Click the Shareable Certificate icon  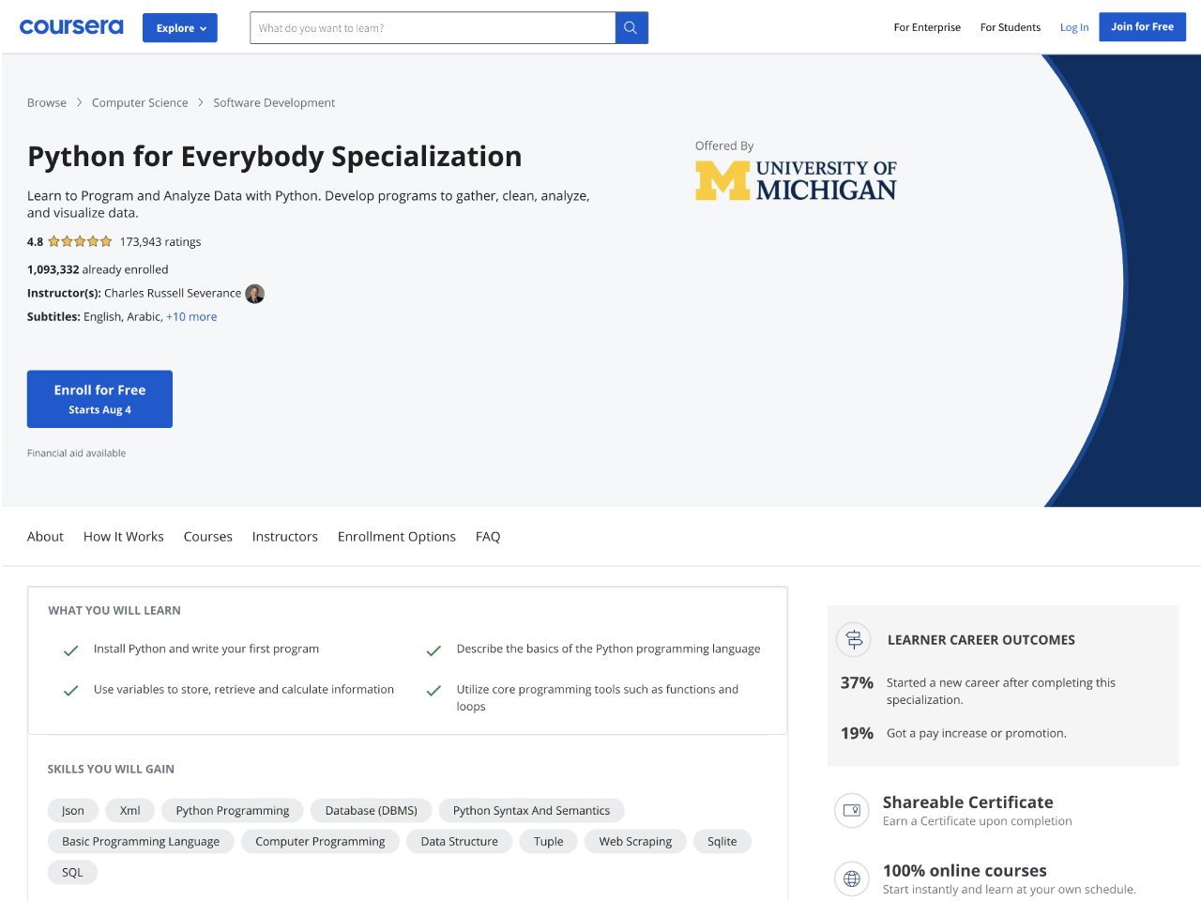[852, 811]
